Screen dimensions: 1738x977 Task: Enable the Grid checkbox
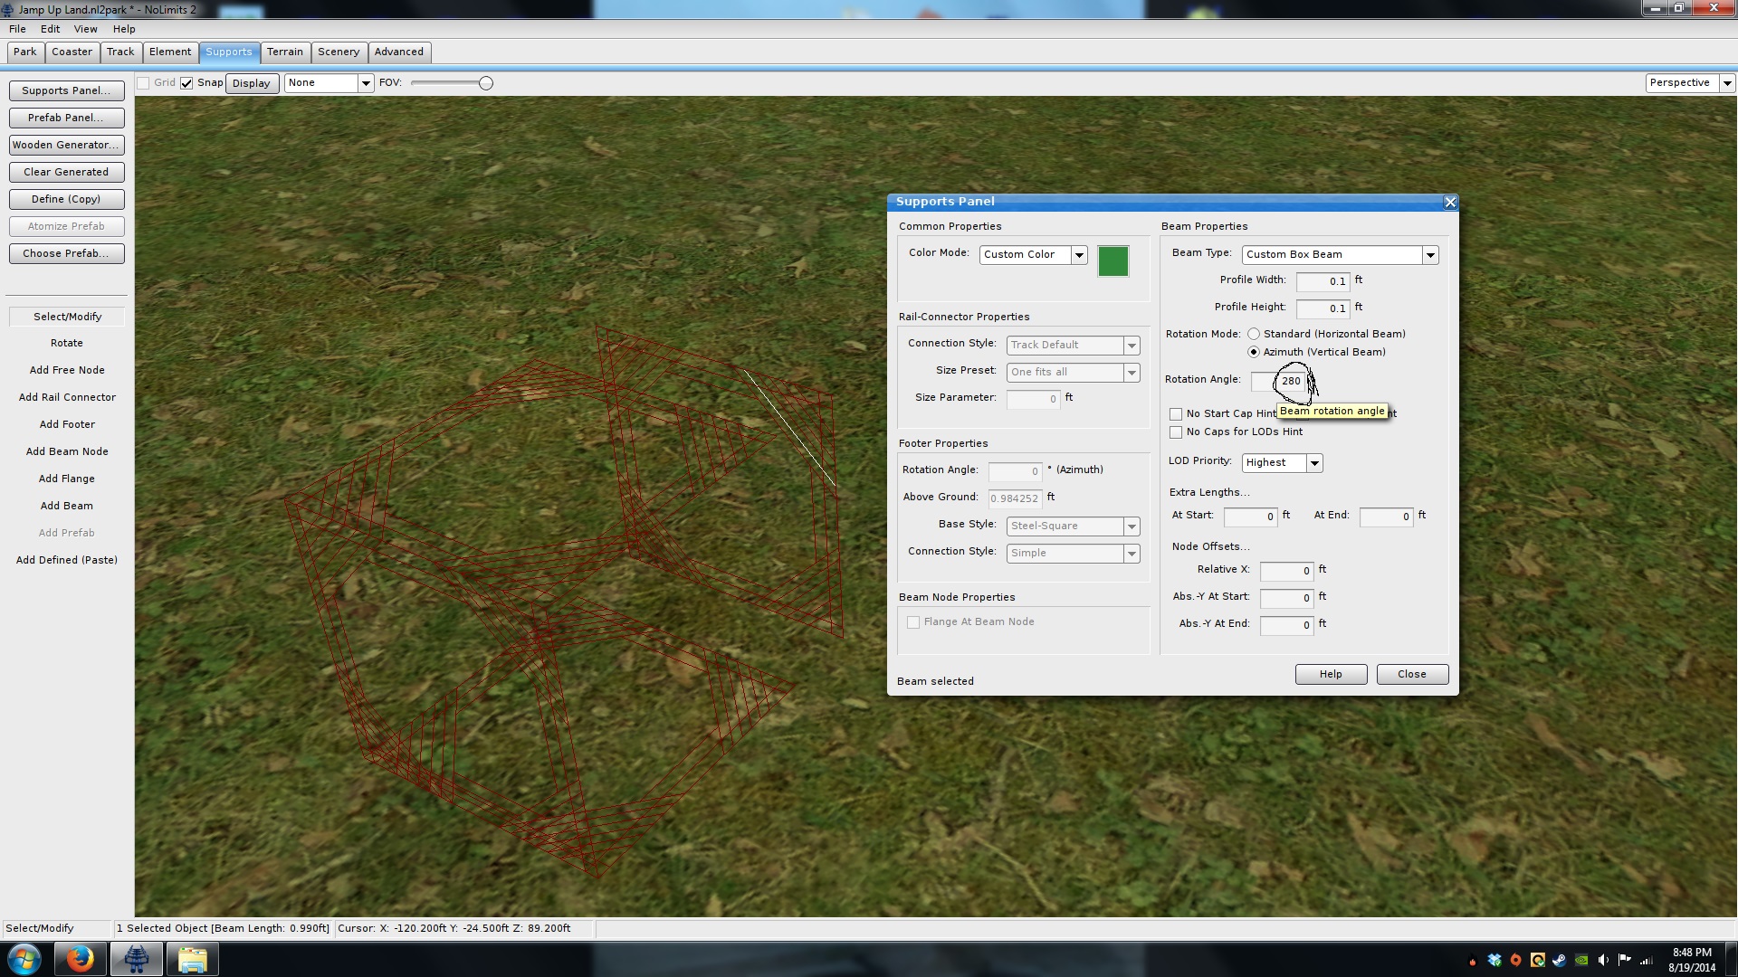point(143,83)
